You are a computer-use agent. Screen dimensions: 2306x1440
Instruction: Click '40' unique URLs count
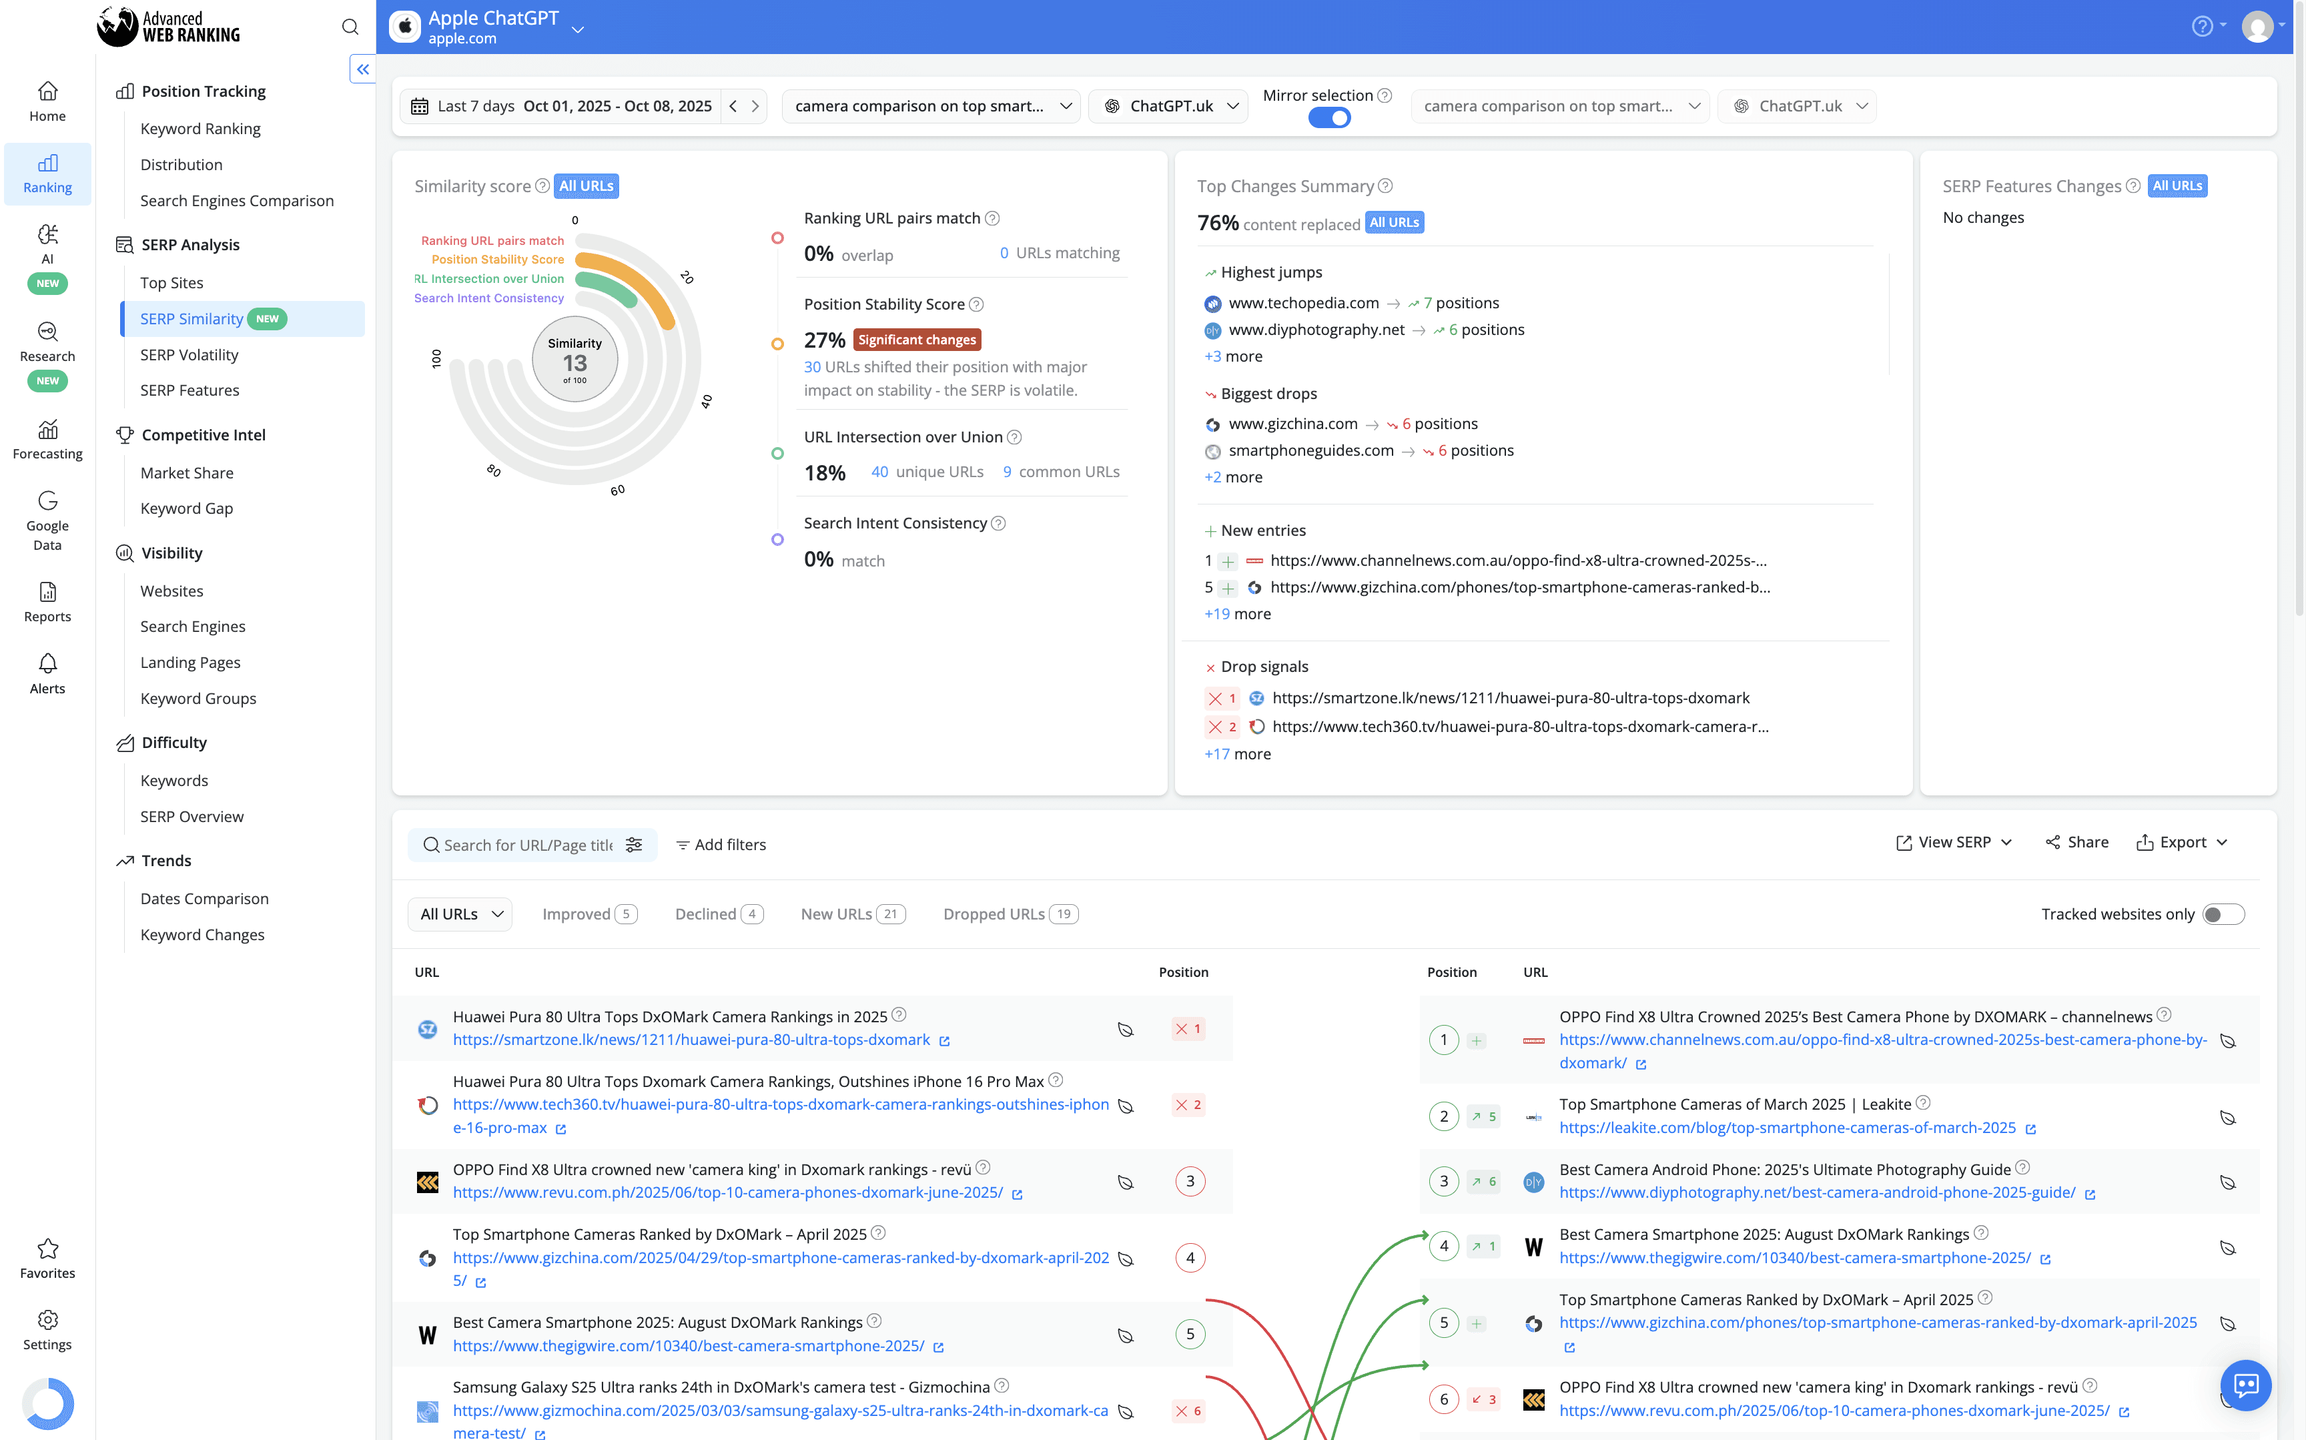[879, 471]
